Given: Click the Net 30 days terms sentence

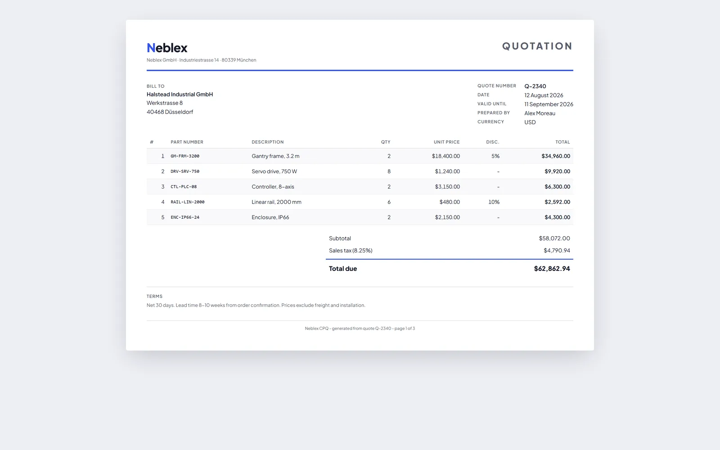Looking at the screenshot, I should [256, 305].
